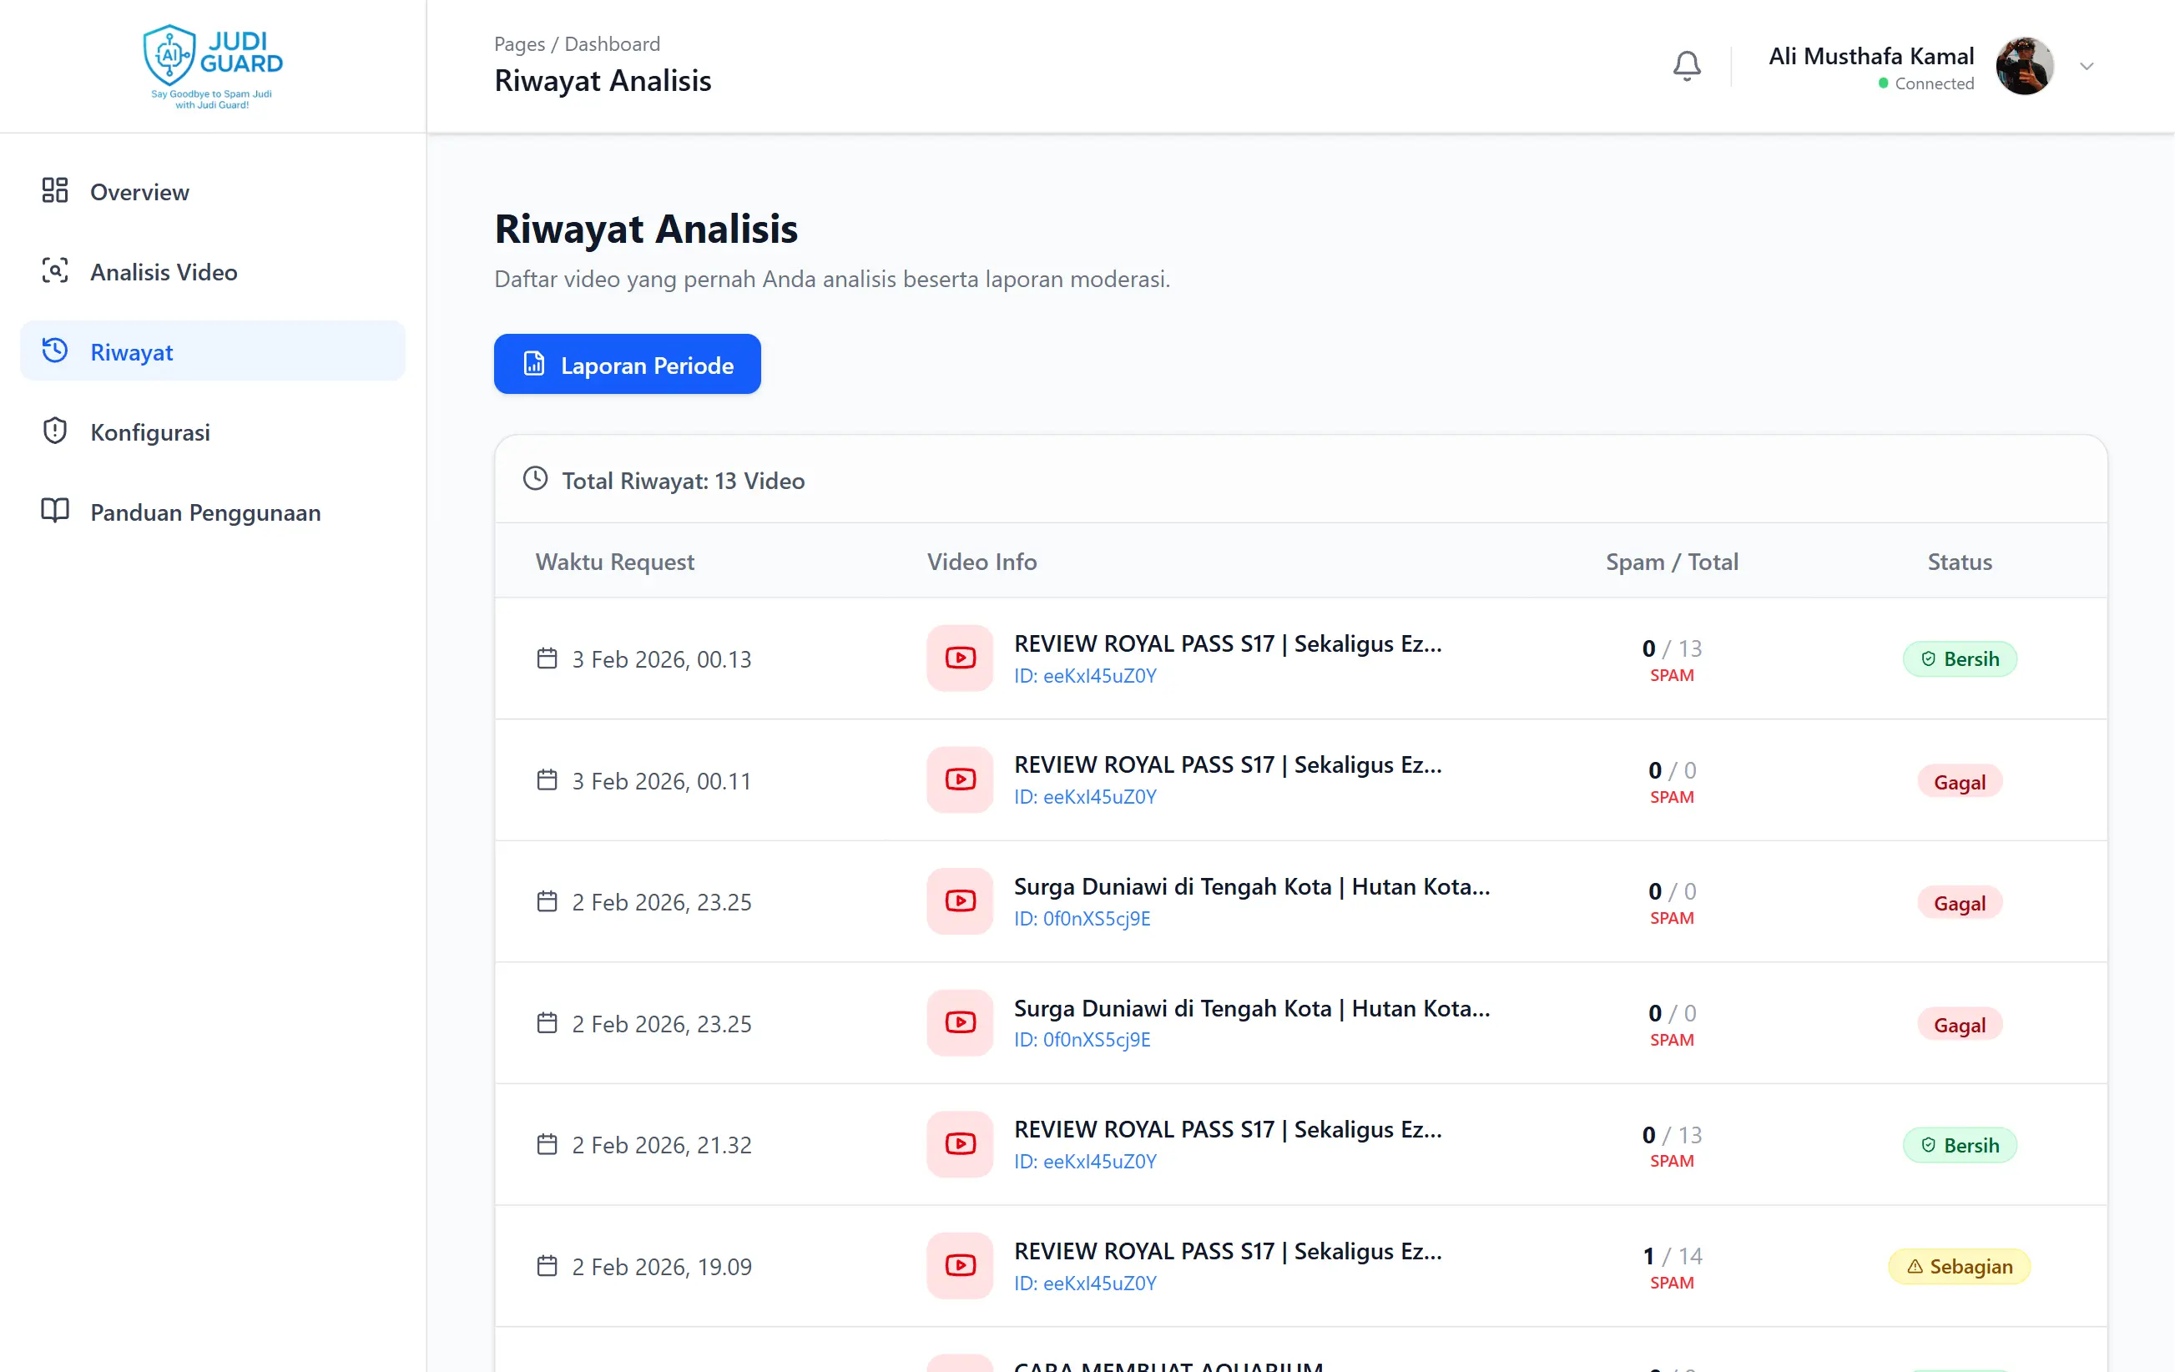Click ID eeKxI45uZ0Y in the 00.11 row
Screen dimensions: 2175x1372
[1086, 797]
